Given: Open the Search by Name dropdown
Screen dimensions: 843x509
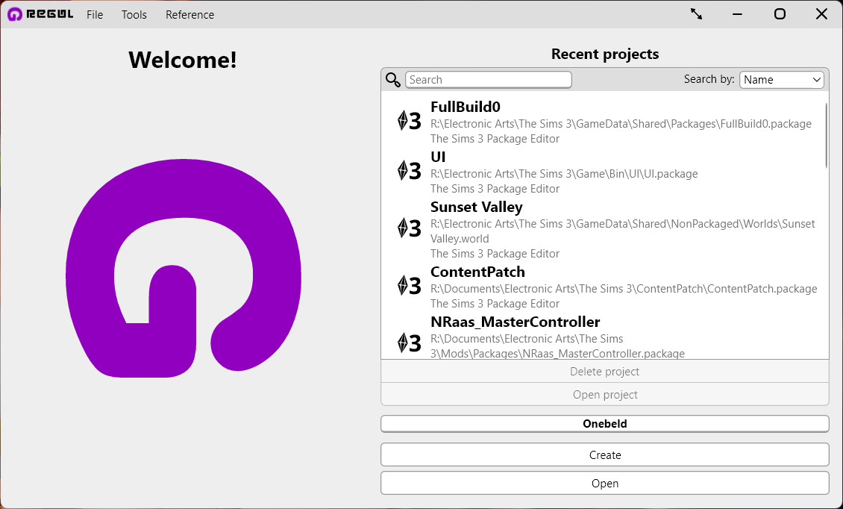Looking at the screenshot, I should click(782, 80).
